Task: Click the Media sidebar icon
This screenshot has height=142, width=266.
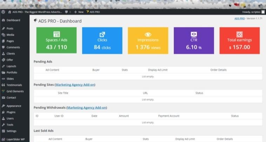Action: click(x=4, y=35)
